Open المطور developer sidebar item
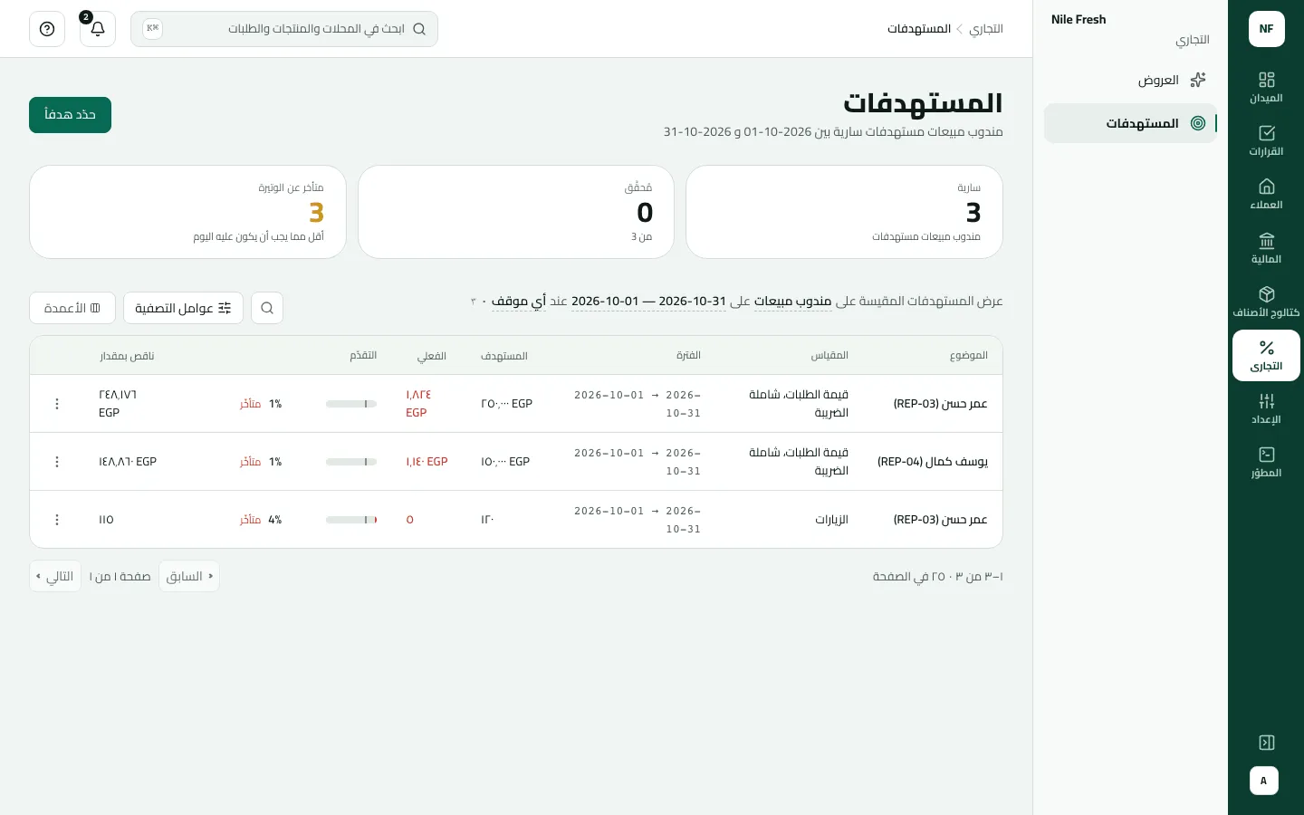Screen dimensions: 1304x815 coord(1266,463)
